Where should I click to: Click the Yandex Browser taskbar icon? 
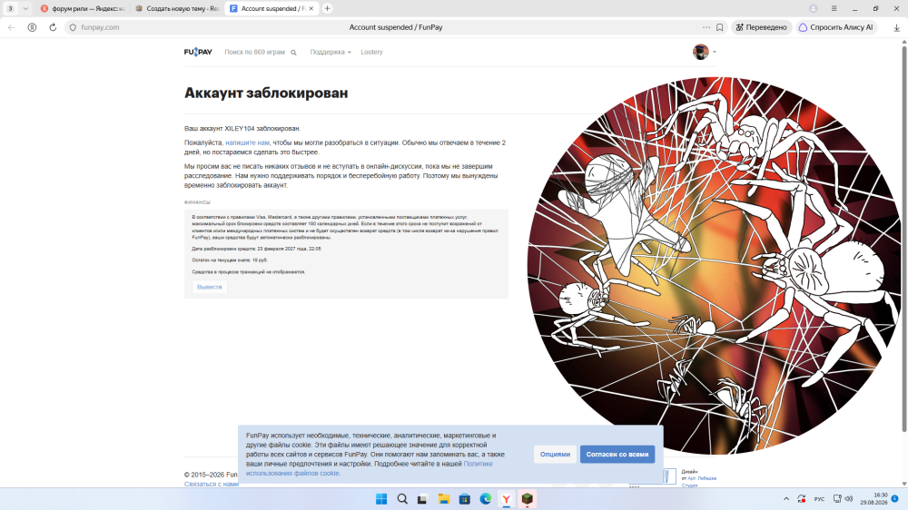pos(506,499)
